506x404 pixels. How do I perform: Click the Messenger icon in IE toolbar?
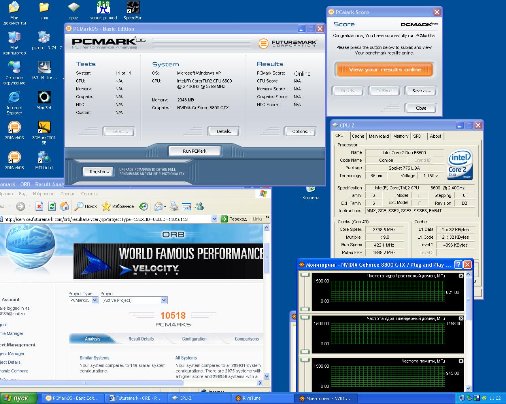pos(199,206)
